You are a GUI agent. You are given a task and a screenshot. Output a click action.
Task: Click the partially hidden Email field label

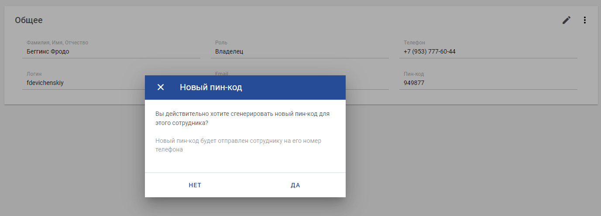222,74
